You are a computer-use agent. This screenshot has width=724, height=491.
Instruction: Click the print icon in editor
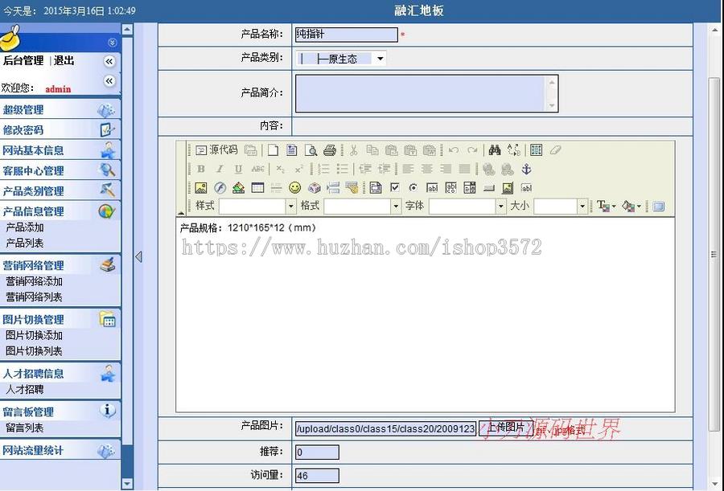(330, 150)
